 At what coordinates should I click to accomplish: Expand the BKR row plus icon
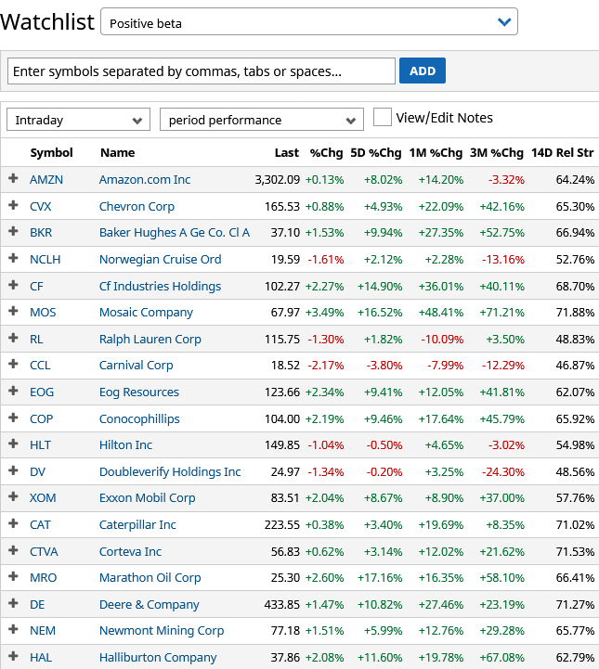coord(13,231)
